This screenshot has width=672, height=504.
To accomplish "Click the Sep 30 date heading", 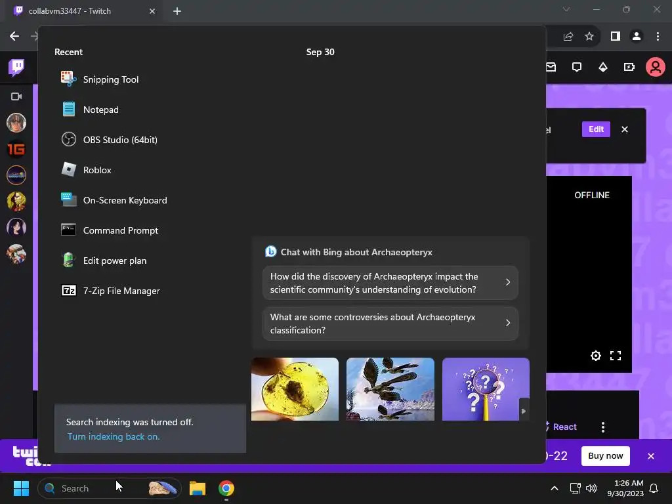I will (320, 52).
